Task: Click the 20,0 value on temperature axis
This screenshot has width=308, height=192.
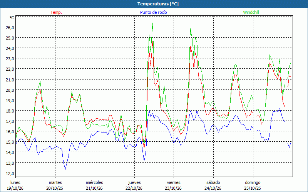Action: tap(10, 90)
